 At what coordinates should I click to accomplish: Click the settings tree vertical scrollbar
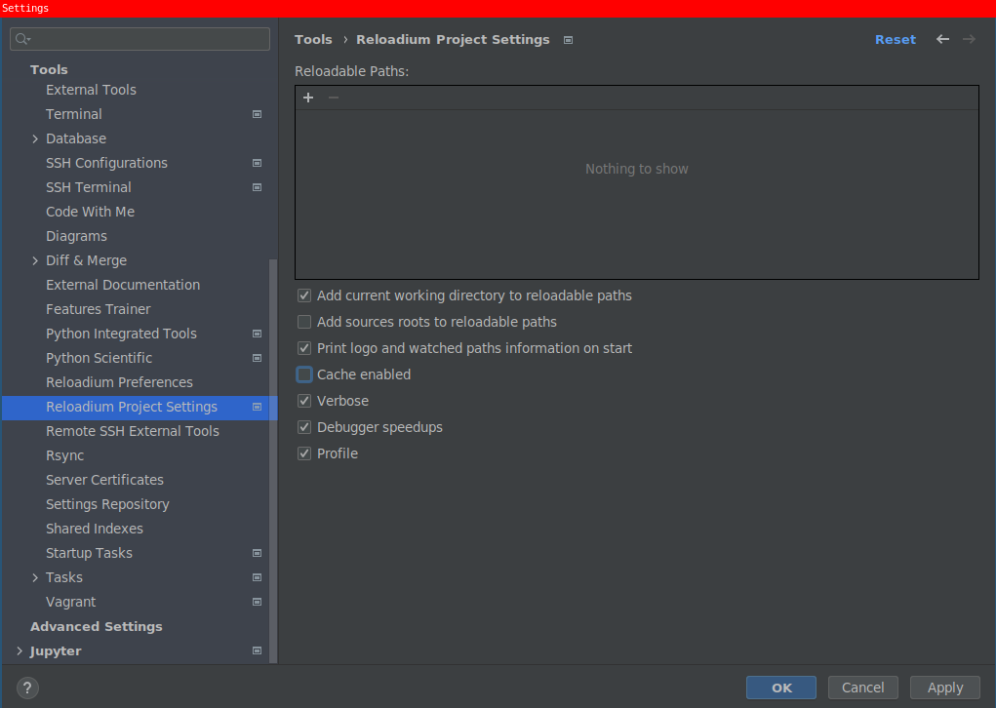point(273,461)
